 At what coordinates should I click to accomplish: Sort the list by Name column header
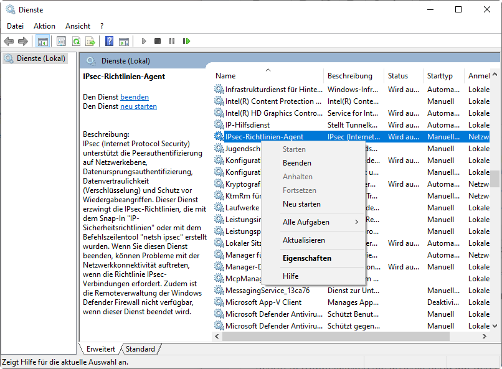[225, 76]
